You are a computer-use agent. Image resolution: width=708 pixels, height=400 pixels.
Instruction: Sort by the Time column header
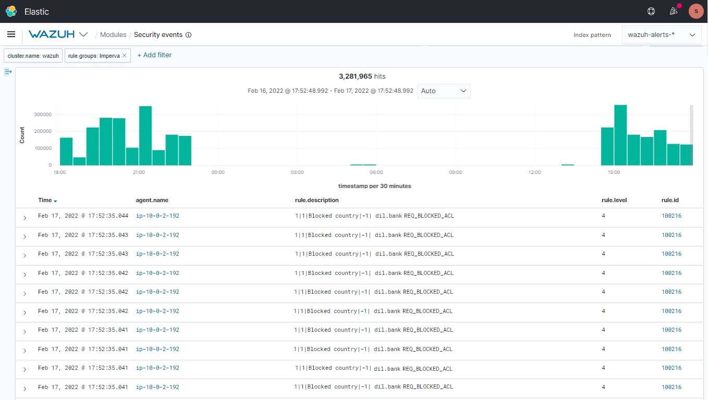47,200
